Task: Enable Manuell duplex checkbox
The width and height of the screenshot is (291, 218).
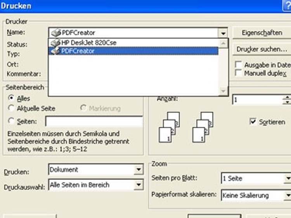Action: [238, 73]
